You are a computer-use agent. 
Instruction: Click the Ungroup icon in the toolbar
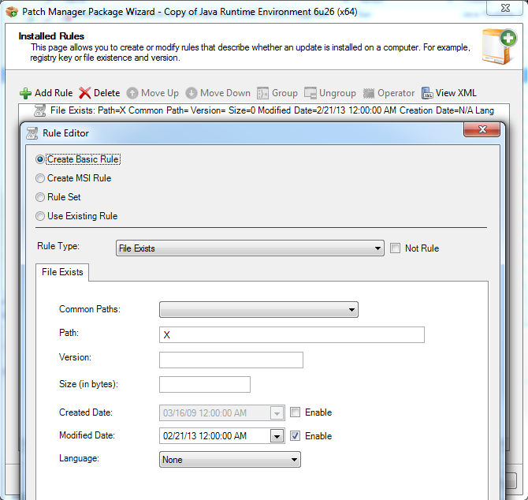pos(310,93)
